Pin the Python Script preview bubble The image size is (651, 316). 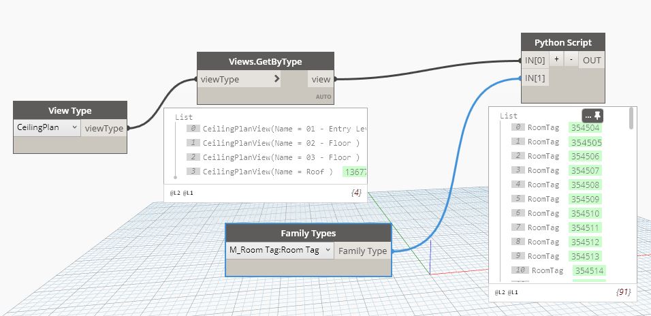coord(598,116)
